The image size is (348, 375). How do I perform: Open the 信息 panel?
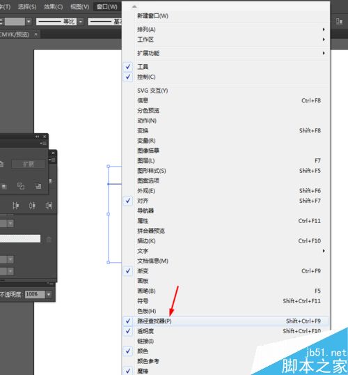[x=226, y=100]
